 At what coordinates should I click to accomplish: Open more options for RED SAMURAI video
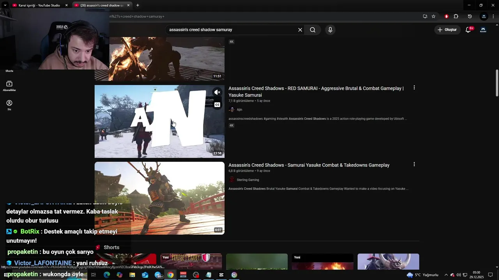coord(414,87)
